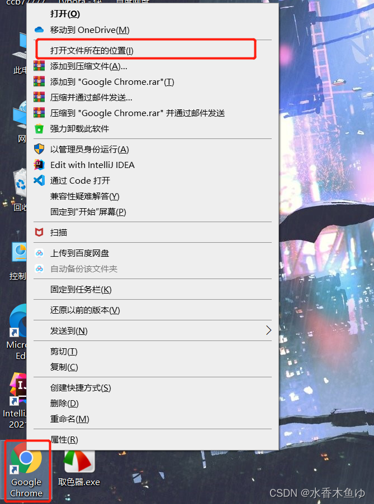Image resolution: width=374 pixels, height=504 pixels.
Task: Choose 扫描 menu entry
Action: click(153, 232)
